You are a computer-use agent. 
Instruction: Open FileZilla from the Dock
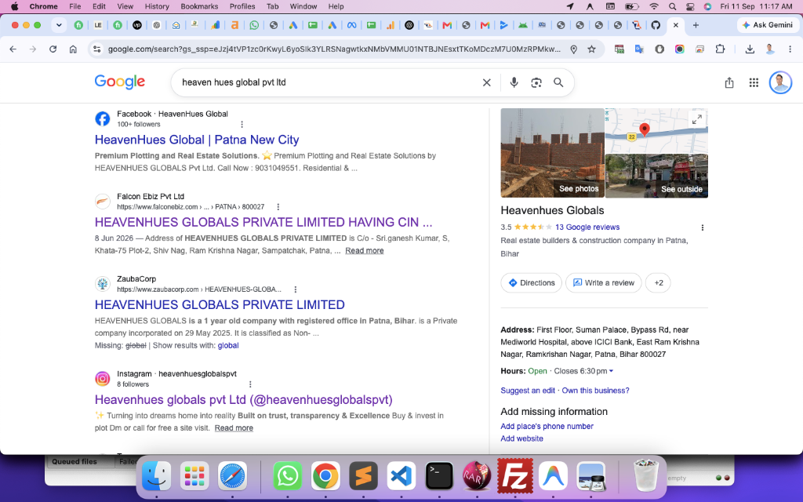514,476
